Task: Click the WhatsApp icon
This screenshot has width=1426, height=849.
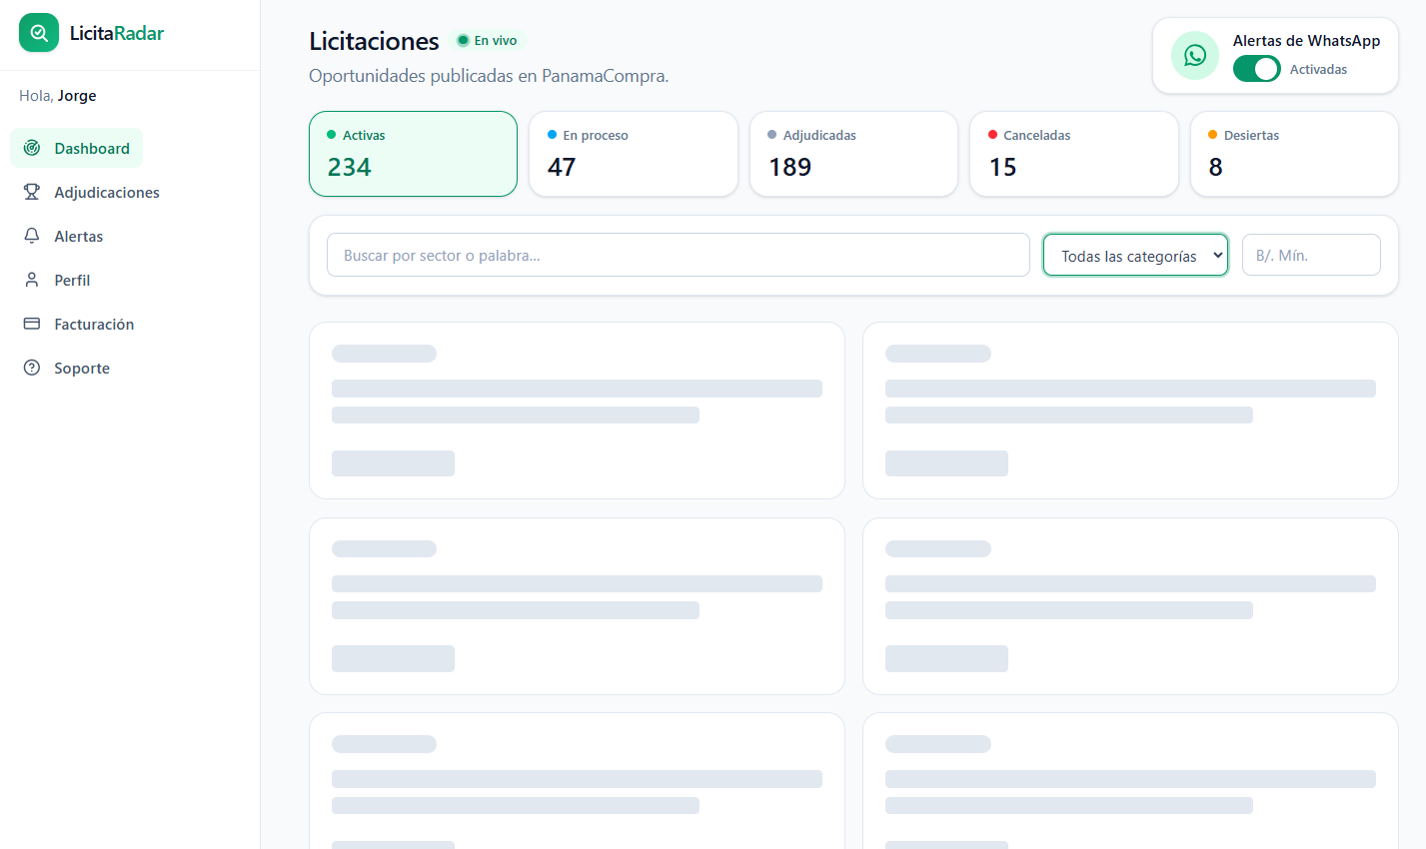Action: pyautogui.click(x=1195, y=56)
